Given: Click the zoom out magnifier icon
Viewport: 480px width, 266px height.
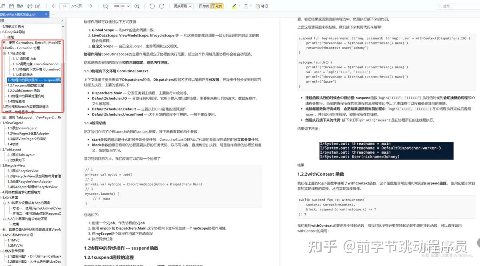Looking at the screenshot, I should click(x=105, y=6).
